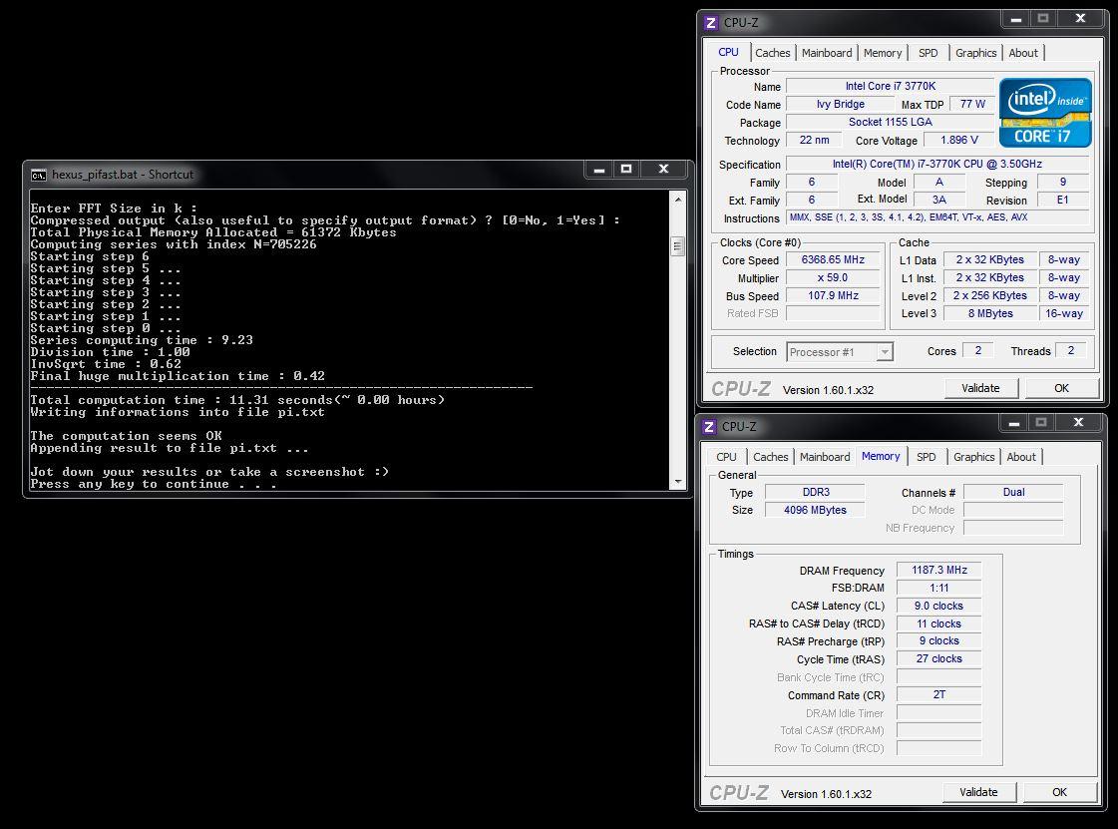Click the Package value Socket 1155 LGA
Screen dimensions: 1118x829
pyautogui.click(x=890, y=122)
